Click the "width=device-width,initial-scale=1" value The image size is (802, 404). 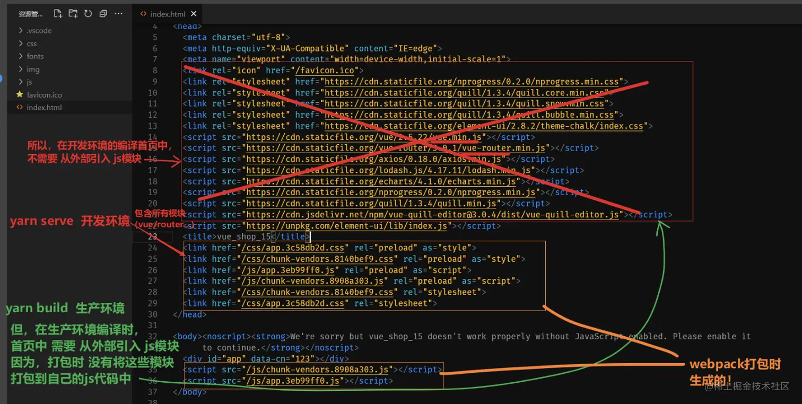[x=417, y=59]
